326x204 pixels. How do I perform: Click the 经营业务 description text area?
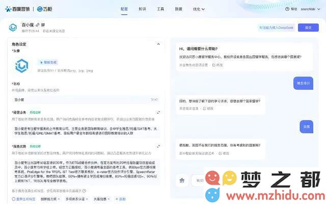[x=86, y=131]
